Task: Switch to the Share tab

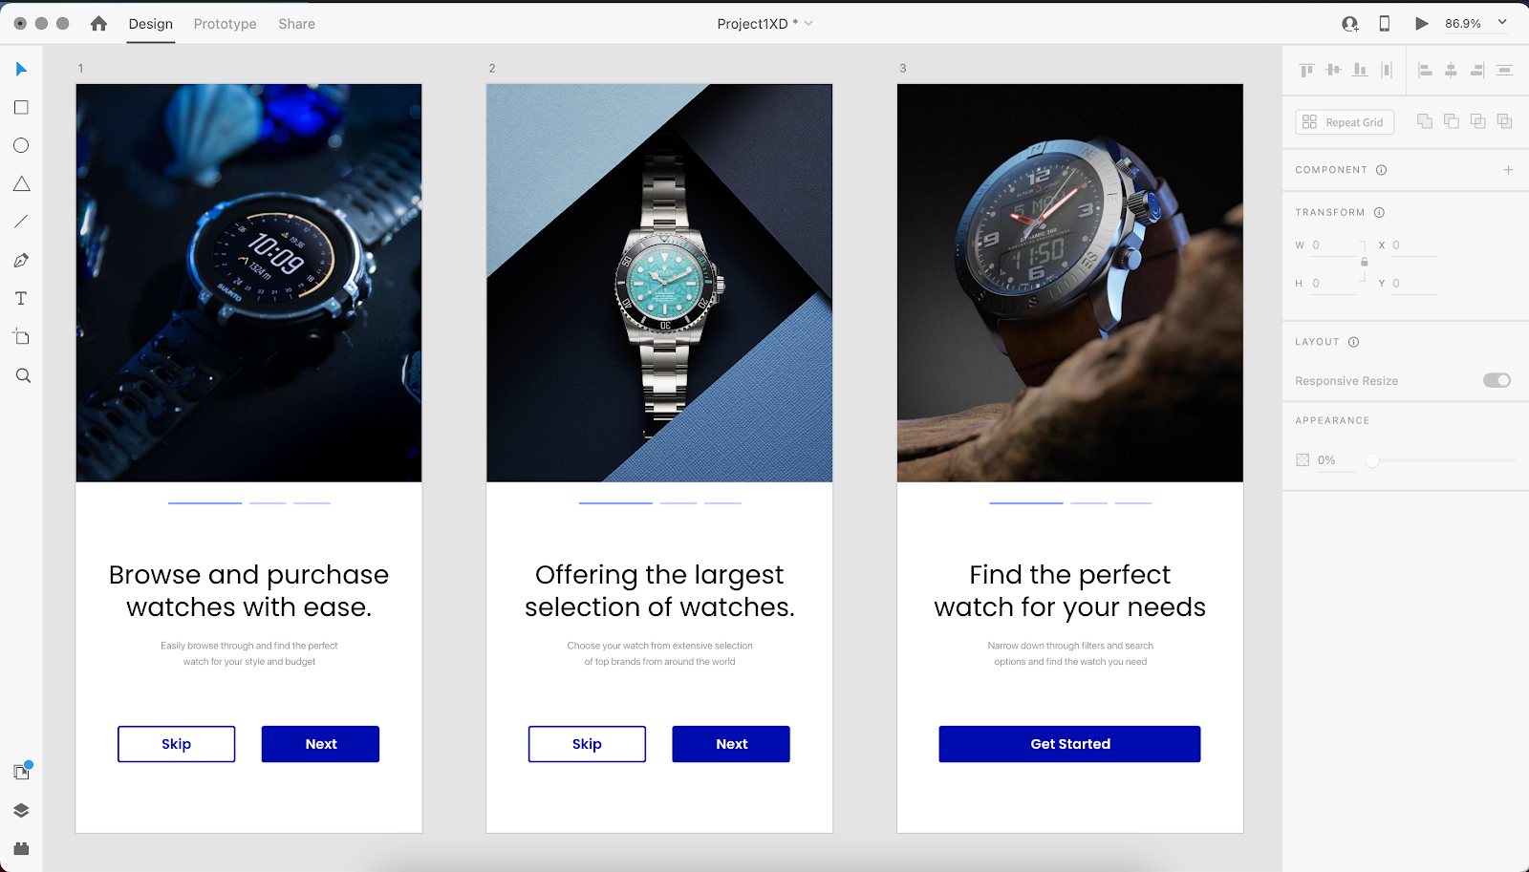Action: click(x=296, y=24)
